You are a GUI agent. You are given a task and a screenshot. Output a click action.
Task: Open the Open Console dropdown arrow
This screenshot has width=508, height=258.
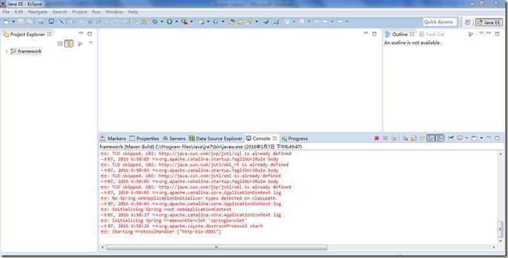[x=482, y=138]
